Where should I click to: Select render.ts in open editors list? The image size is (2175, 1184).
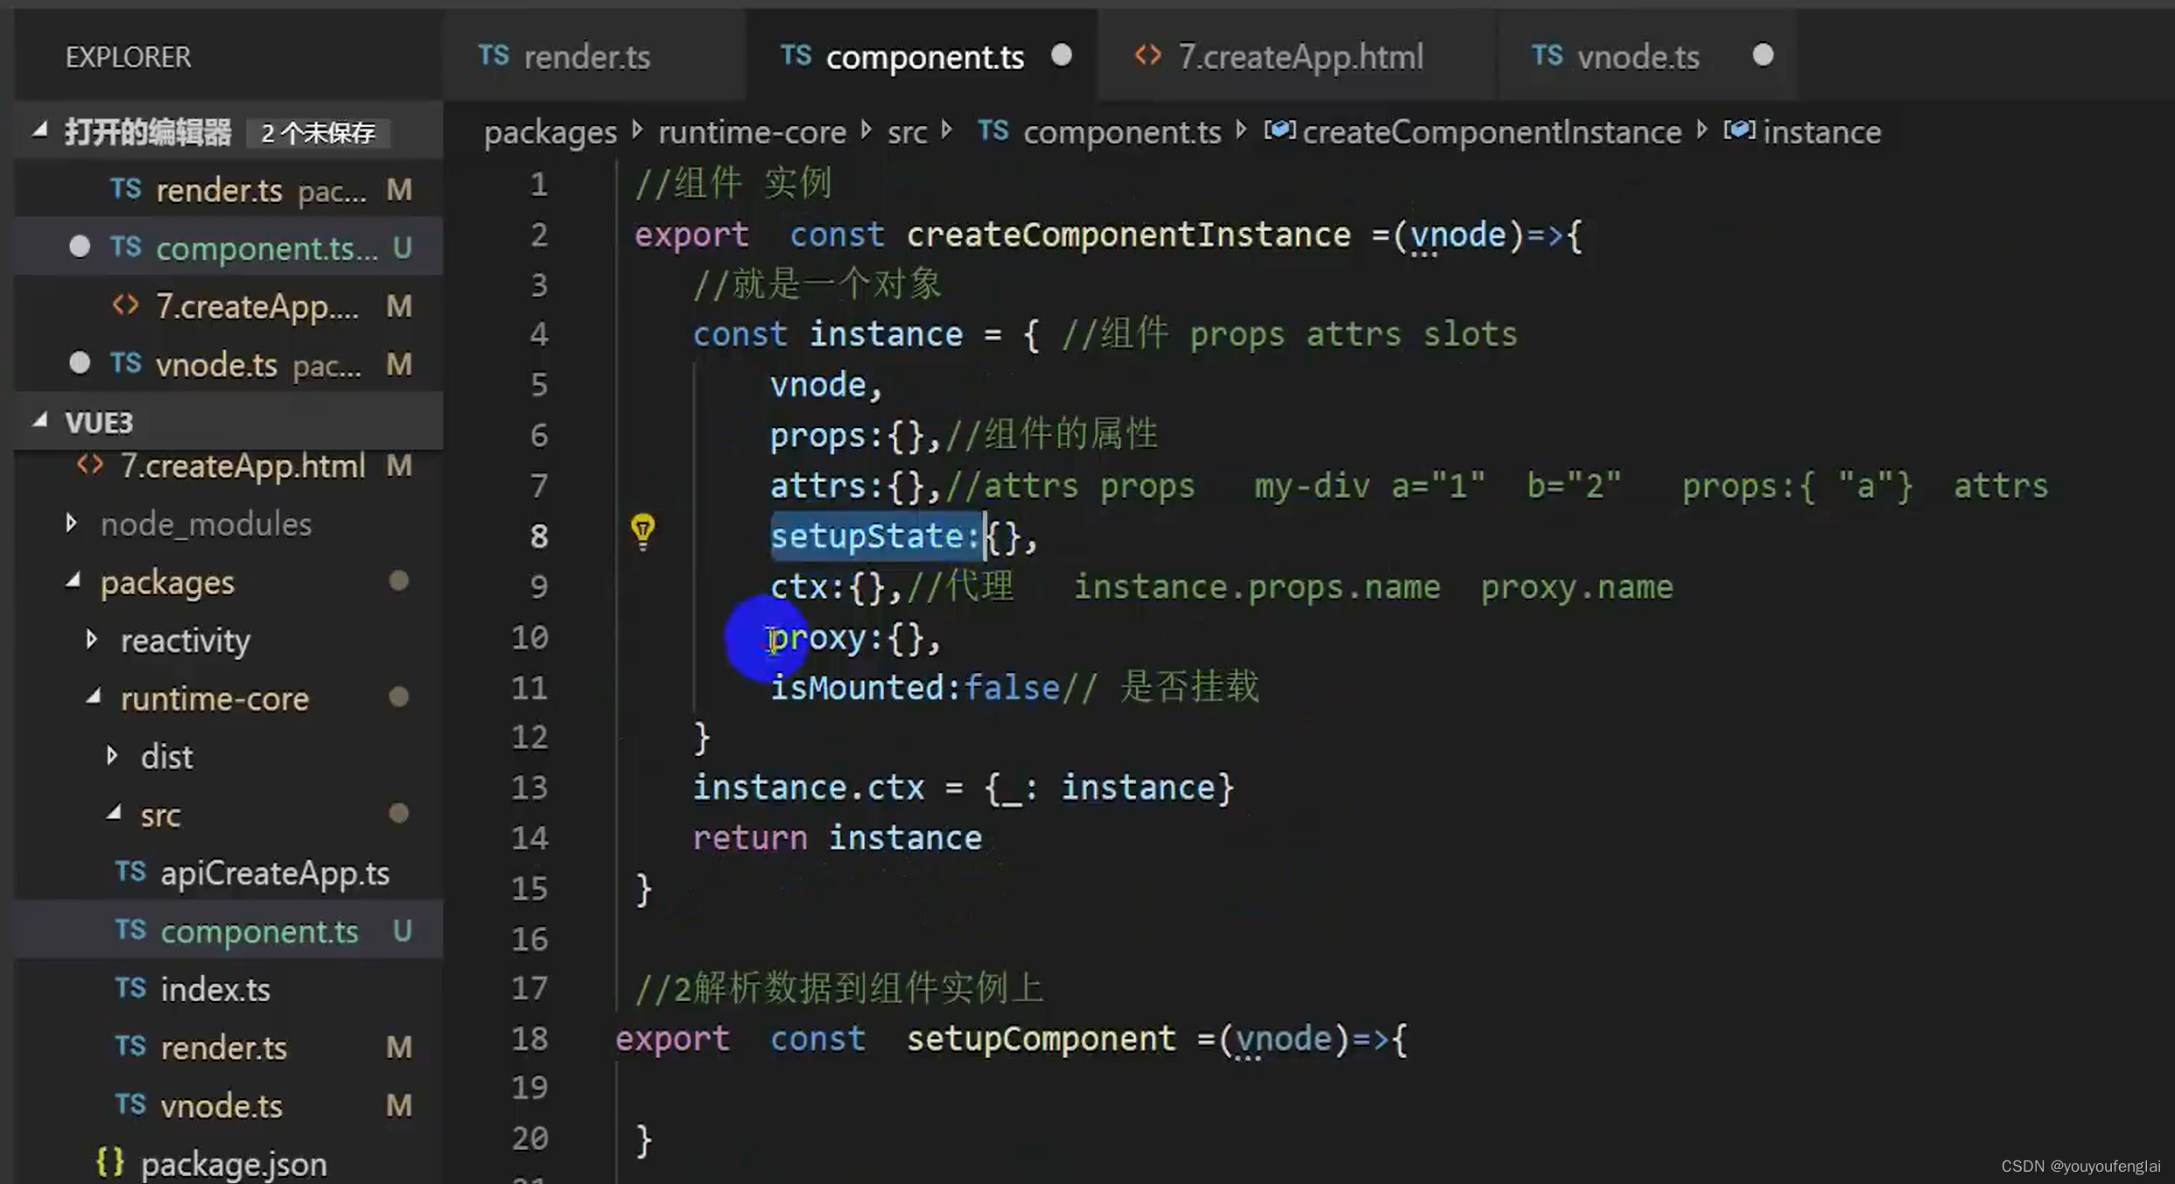[229, 190]
